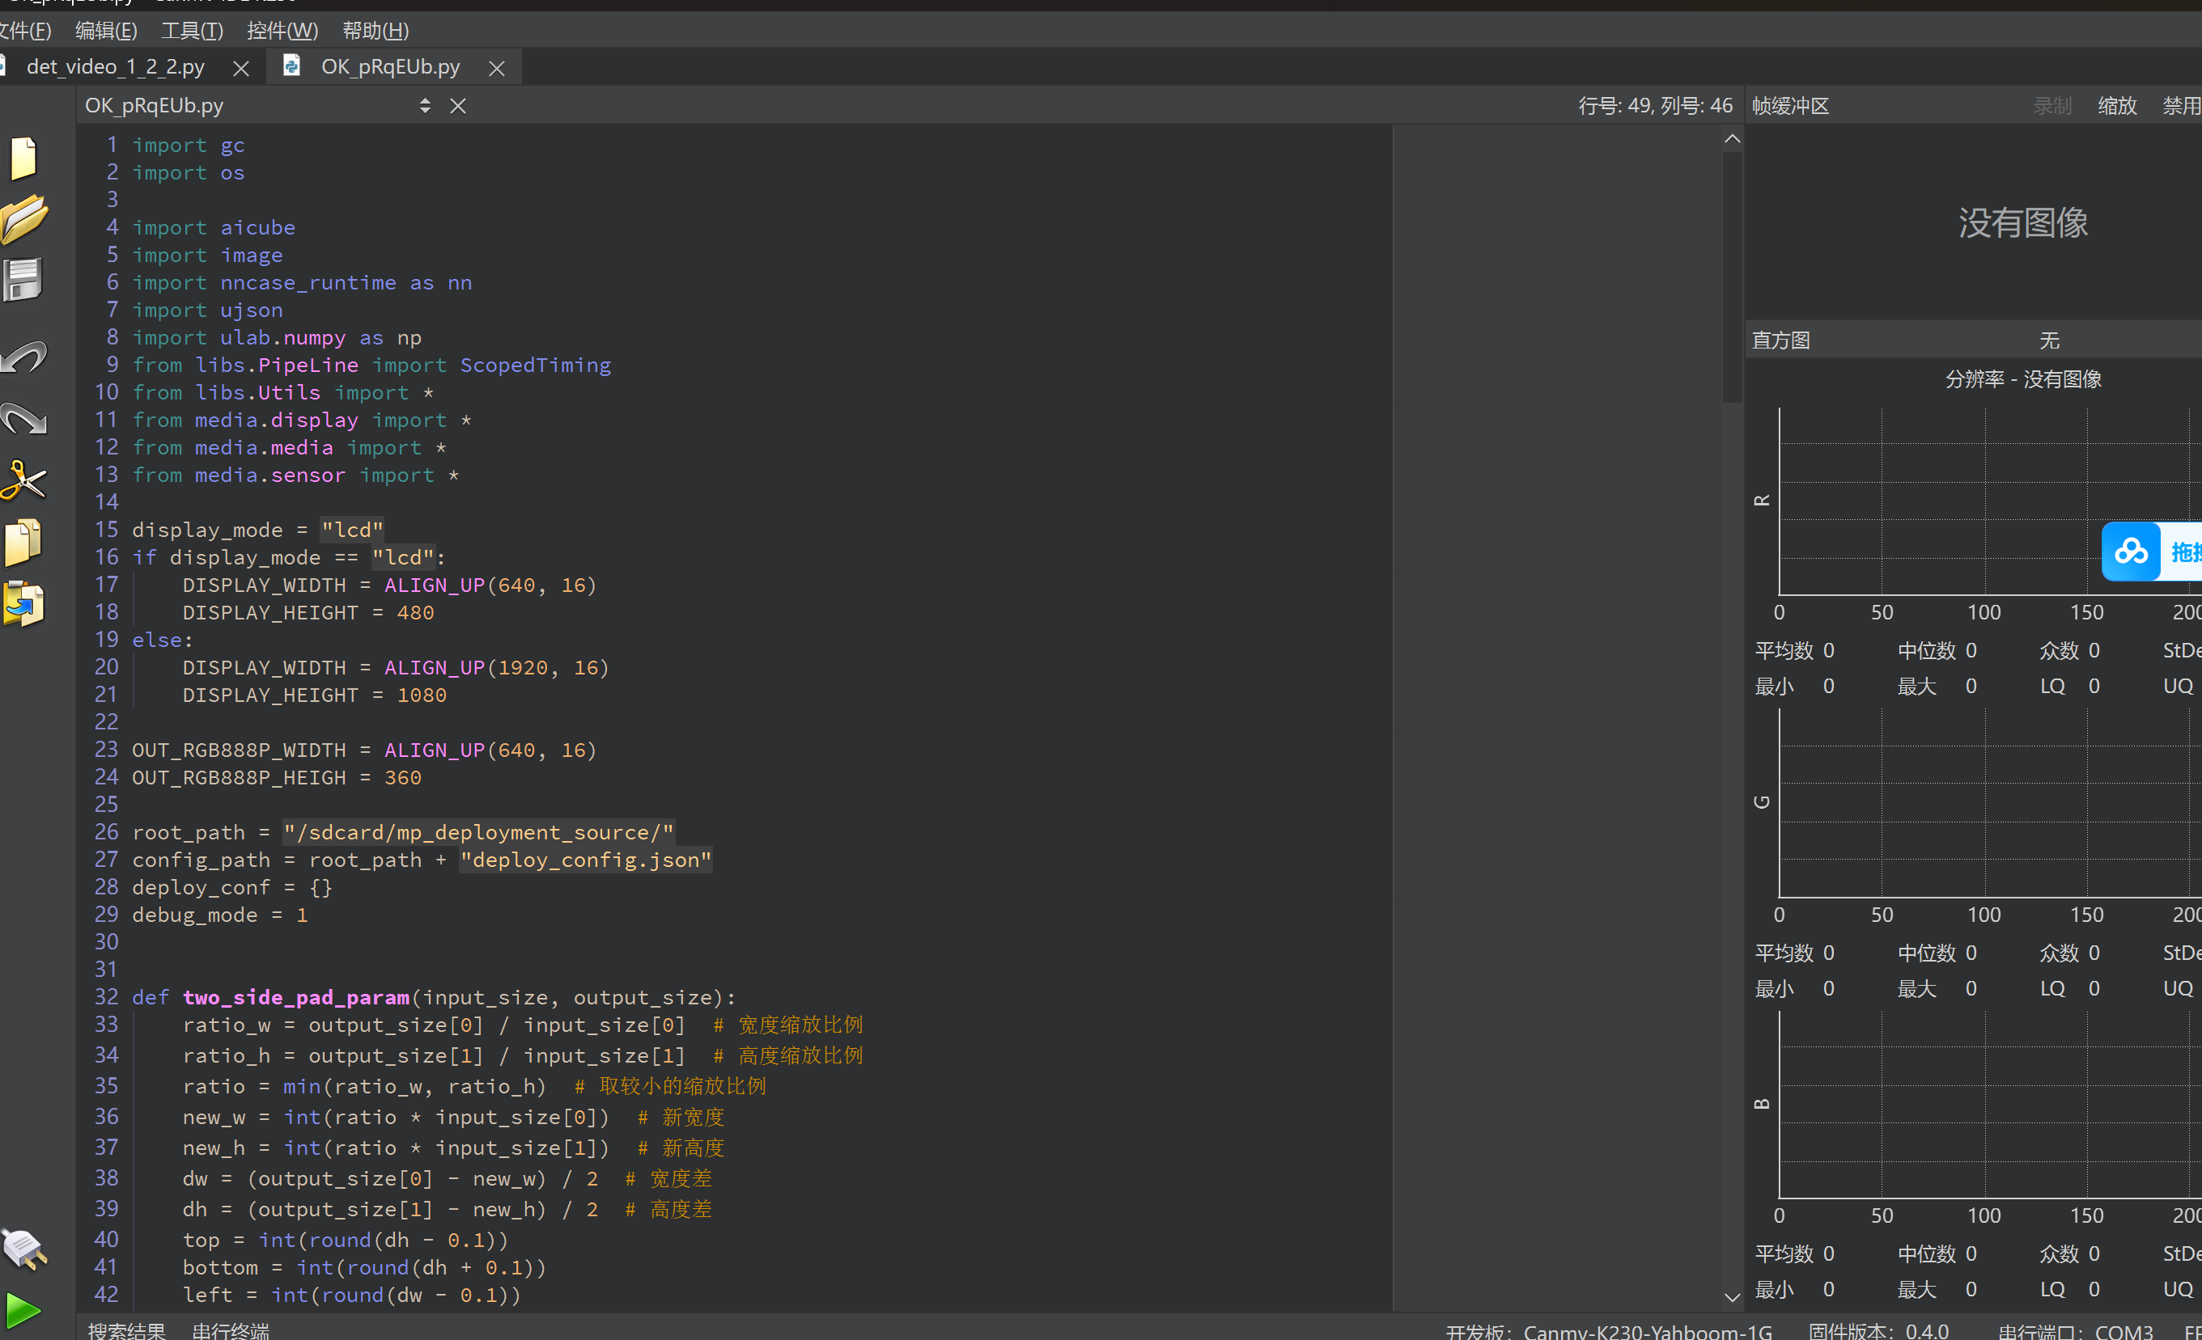Image resolution: width=2202 pixels, height=1340 pixels.
Task: Click the Undo arrow icon
Action: click(23, 357)
